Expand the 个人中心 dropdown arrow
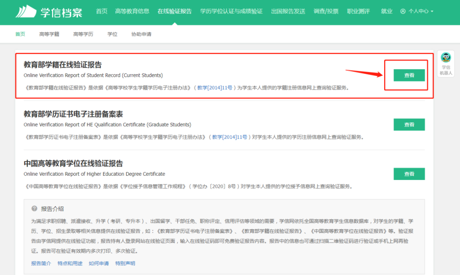Viewport: 460px width, 275px height. click(432, 12)
